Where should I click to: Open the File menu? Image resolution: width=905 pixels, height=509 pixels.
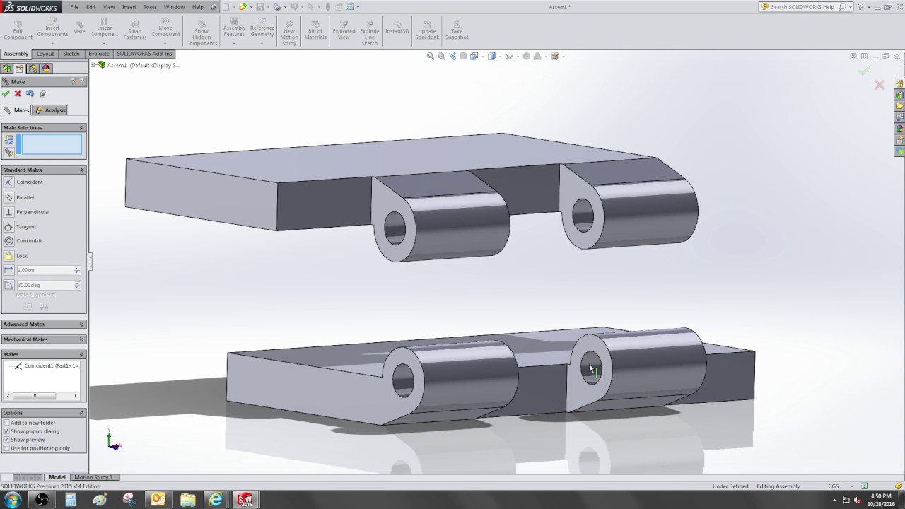[74, 7]
